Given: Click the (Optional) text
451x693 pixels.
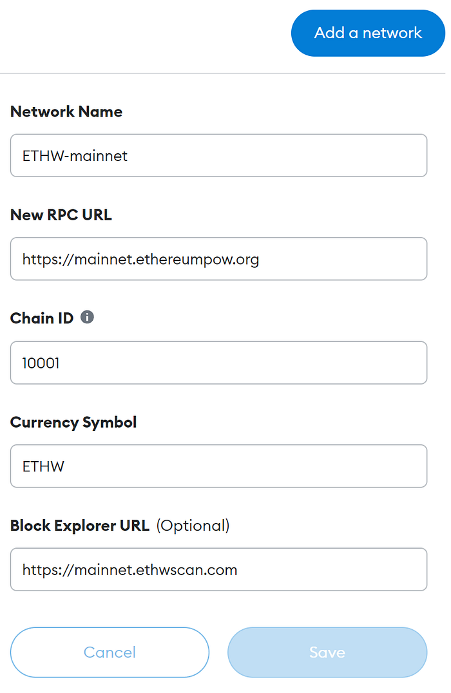Looking at the screenshot, I should pyautogui.click(x=193, y=526).
